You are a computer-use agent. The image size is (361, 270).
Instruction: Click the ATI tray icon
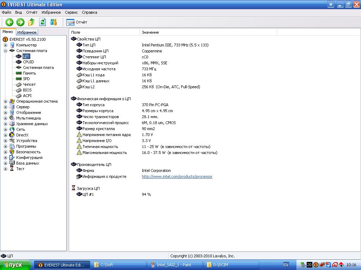pyautogui.click(x=335, y=265)
